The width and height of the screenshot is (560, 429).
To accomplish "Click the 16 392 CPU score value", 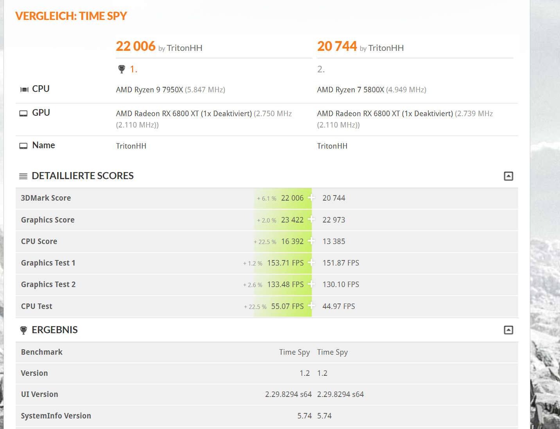I will click(x=293, y=241).
